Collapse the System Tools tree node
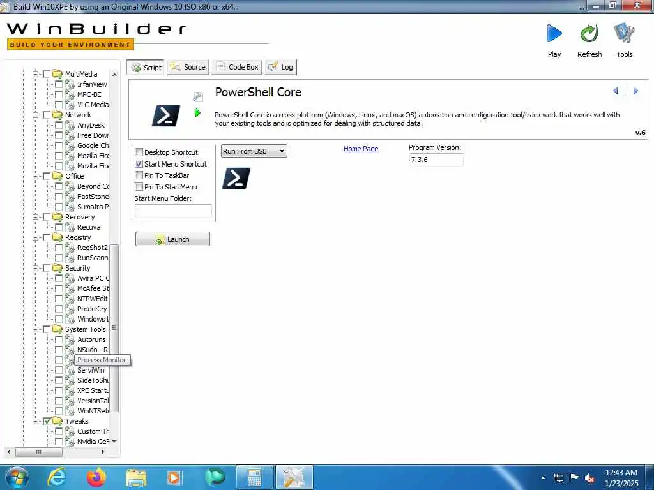The width and height of the screenshot is (654, 490). 36,330
